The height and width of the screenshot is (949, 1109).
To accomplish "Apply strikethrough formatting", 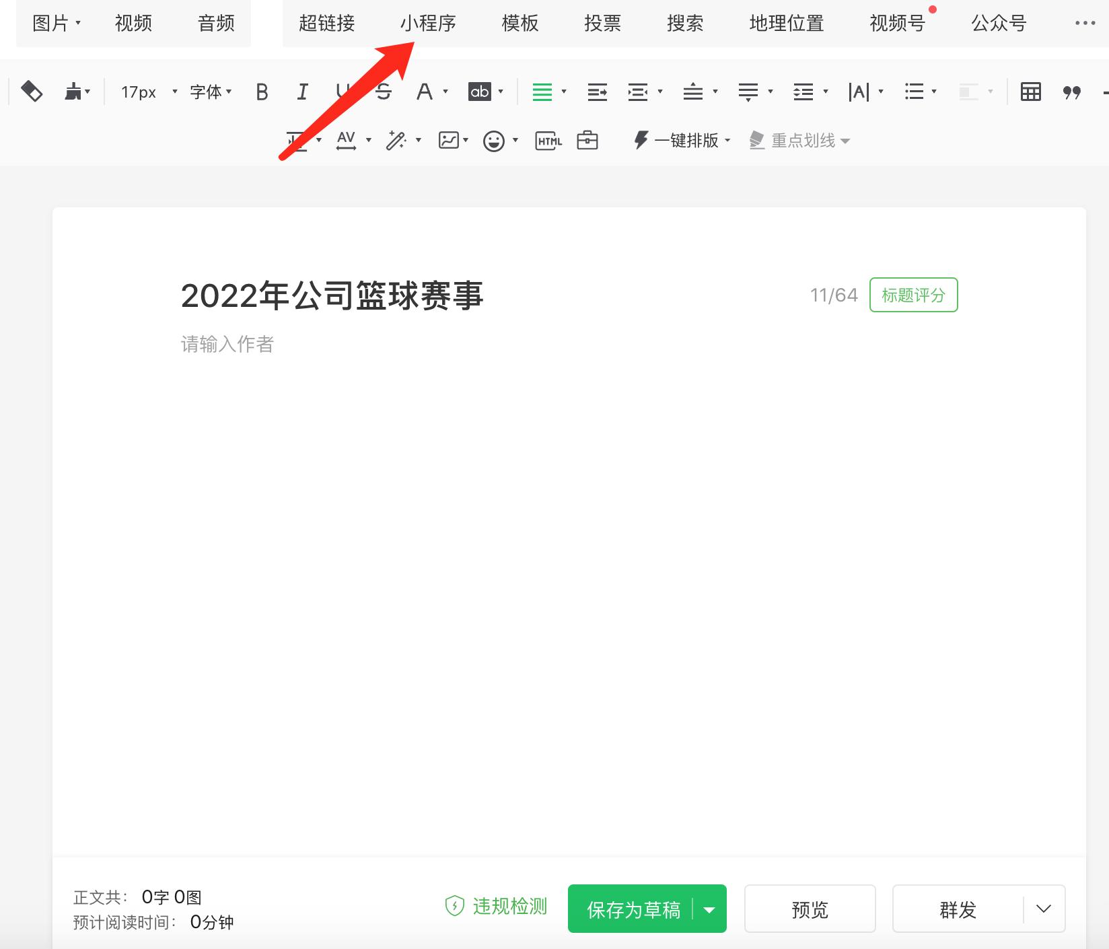I will point(382,92).
